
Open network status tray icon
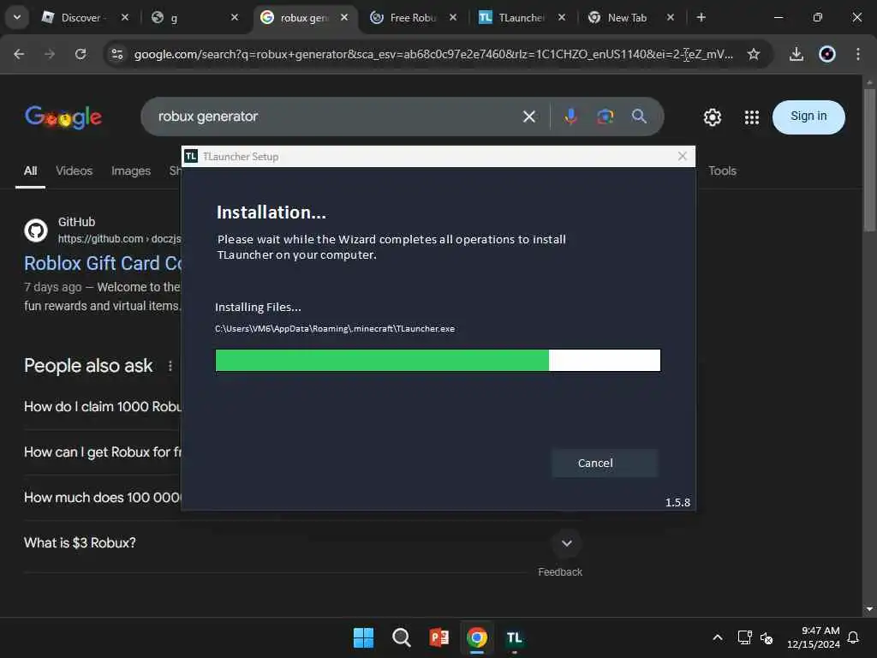coord(744,637)
